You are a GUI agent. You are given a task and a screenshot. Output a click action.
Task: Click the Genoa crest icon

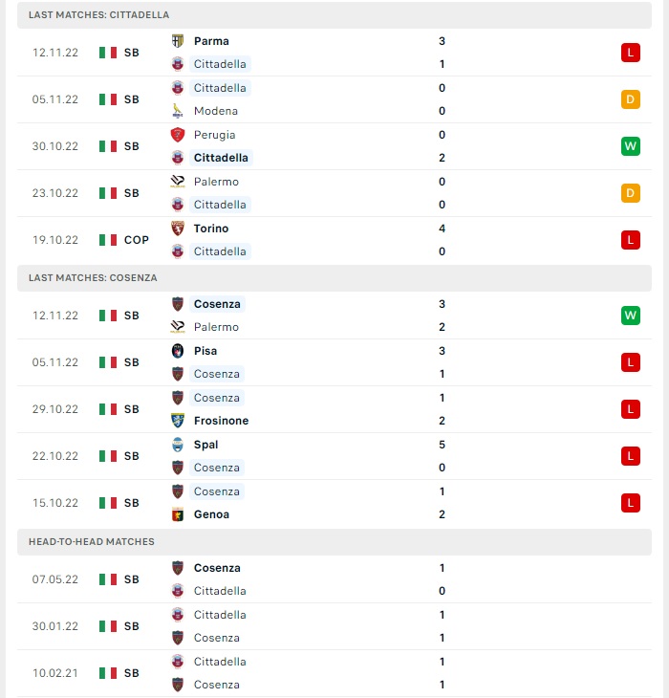(178, 514)
